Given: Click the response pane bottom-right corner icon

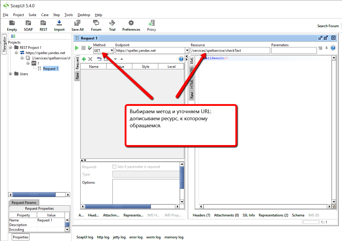Looking at the screenshot, I should (334, 206).
